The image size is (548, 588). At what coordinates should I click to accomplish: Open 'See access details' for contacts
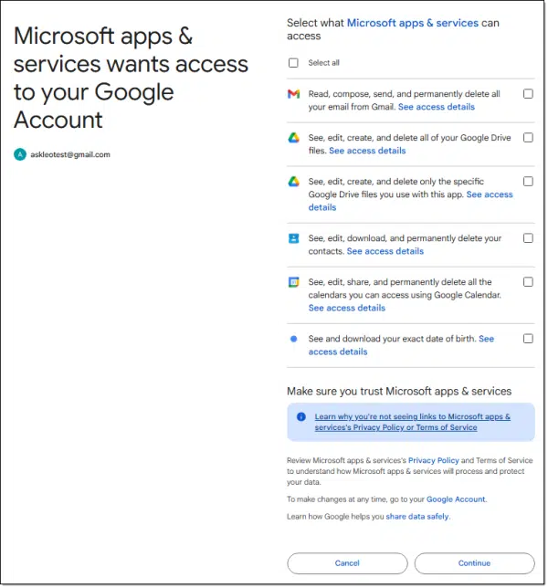click(385, 251)
